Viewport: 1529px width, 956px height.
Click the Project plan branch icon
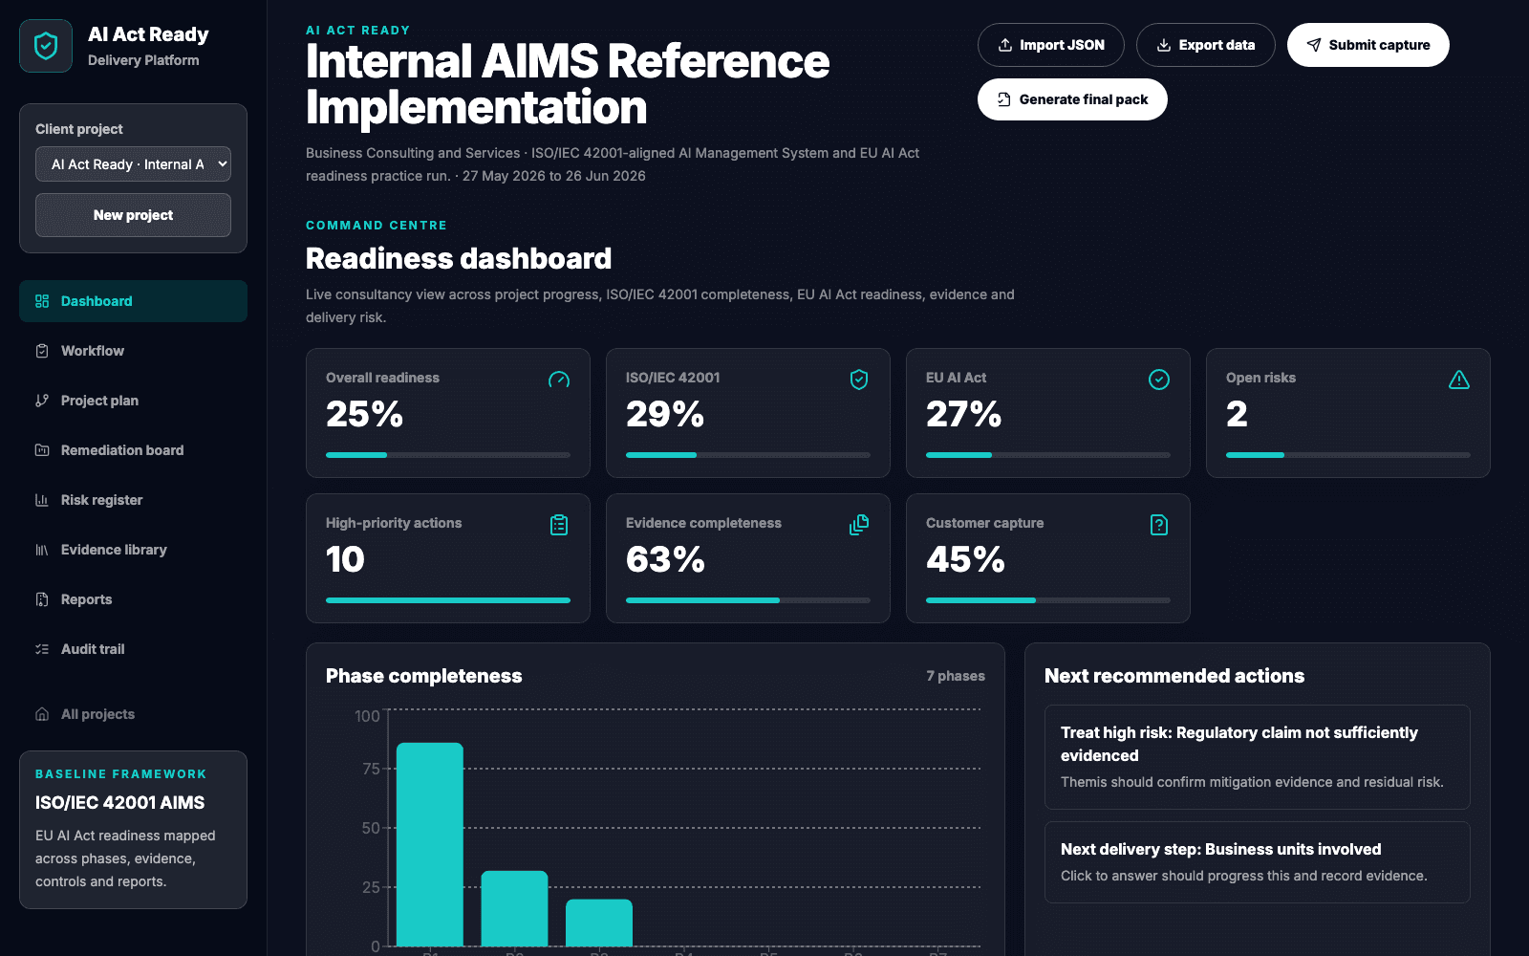pyautogui.click(x=42, y=401)
